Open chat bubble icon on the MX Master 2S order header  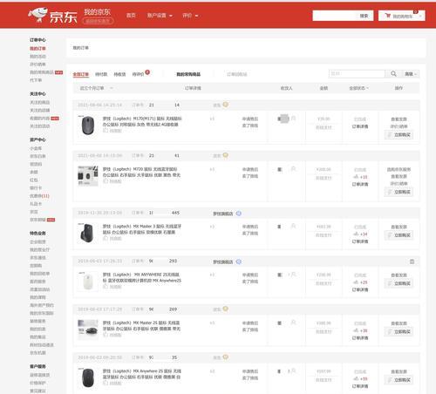pos(225,309)
